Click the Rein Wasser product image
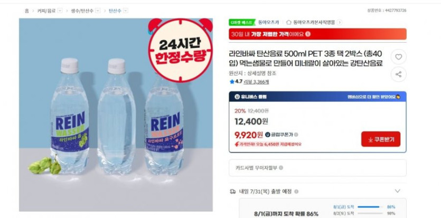Viewport: 441px width, 218px height. click(x=116, y=115)
